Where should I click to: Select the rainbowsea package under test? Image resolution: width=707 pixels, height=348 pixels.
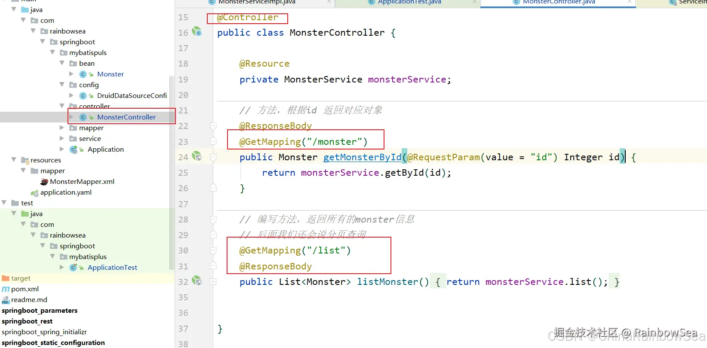tap(68, 235)
